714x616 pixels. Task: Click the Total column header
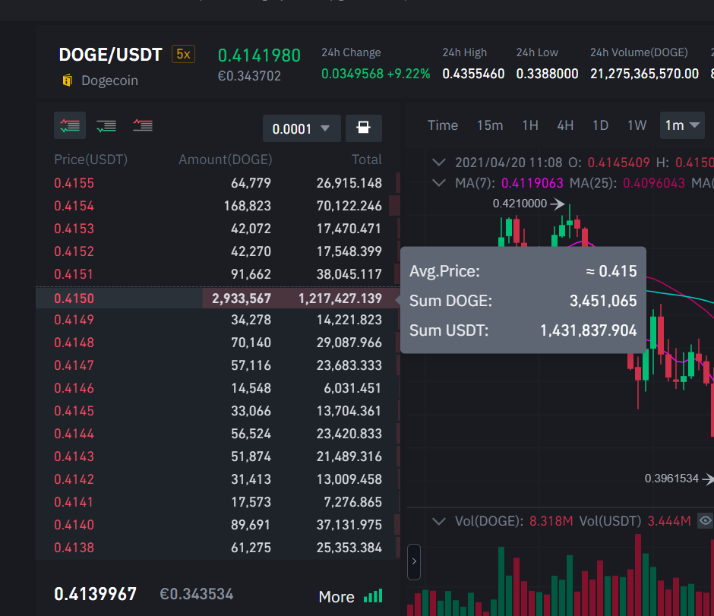[x=367, y=160]
